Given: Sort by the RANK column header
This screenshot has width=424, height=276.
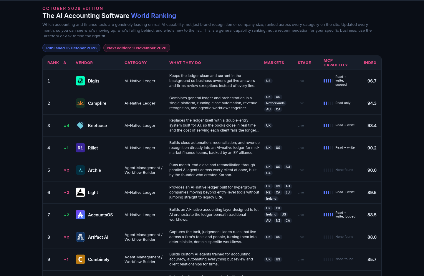Looking at the screenshot, I should [x=53, y=63].
